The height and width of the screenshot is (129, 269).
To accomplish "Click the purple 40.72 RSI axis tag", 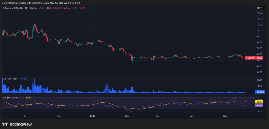I will click(259, 106).
